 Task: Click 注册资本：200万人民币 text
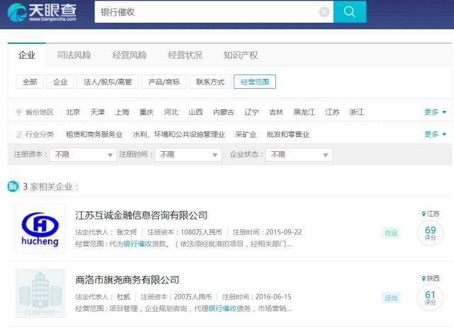(176, 297)
